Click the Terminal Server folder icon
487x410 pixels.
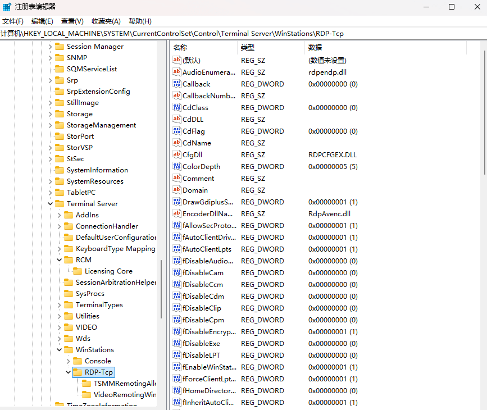click(x=60, y=204)
